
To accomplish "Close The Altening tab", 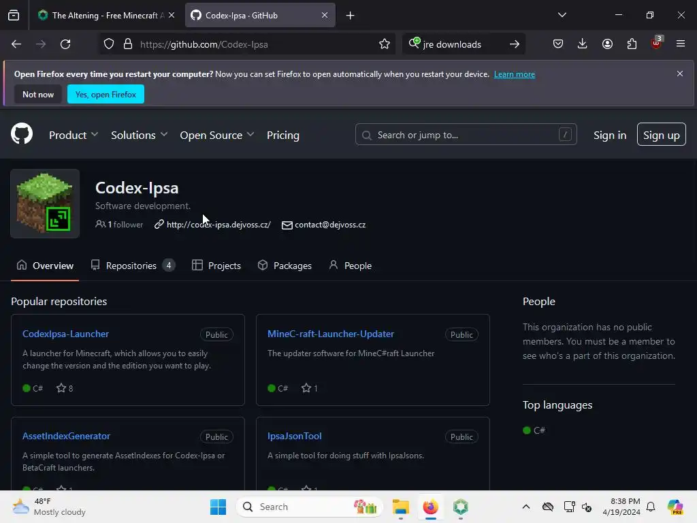I will click(172, 15).
